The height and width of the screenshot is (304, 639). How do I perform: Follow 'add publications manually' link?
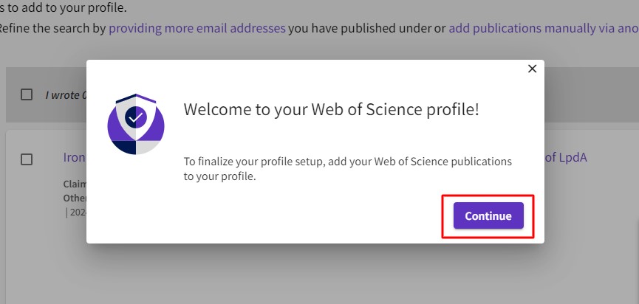[543, 29]
